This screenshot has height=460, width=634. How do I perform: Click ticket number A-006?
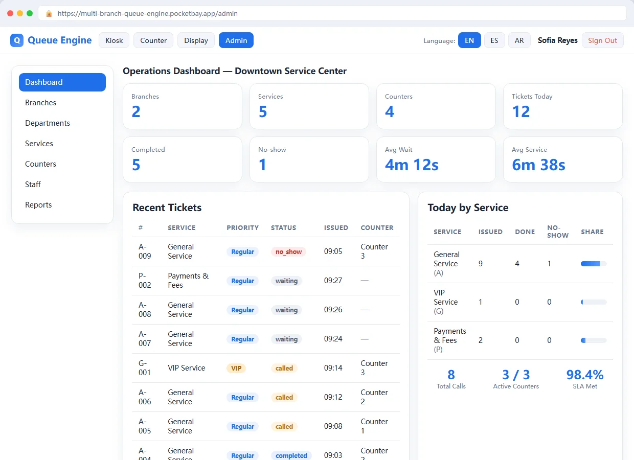click(x=145, y=397)
